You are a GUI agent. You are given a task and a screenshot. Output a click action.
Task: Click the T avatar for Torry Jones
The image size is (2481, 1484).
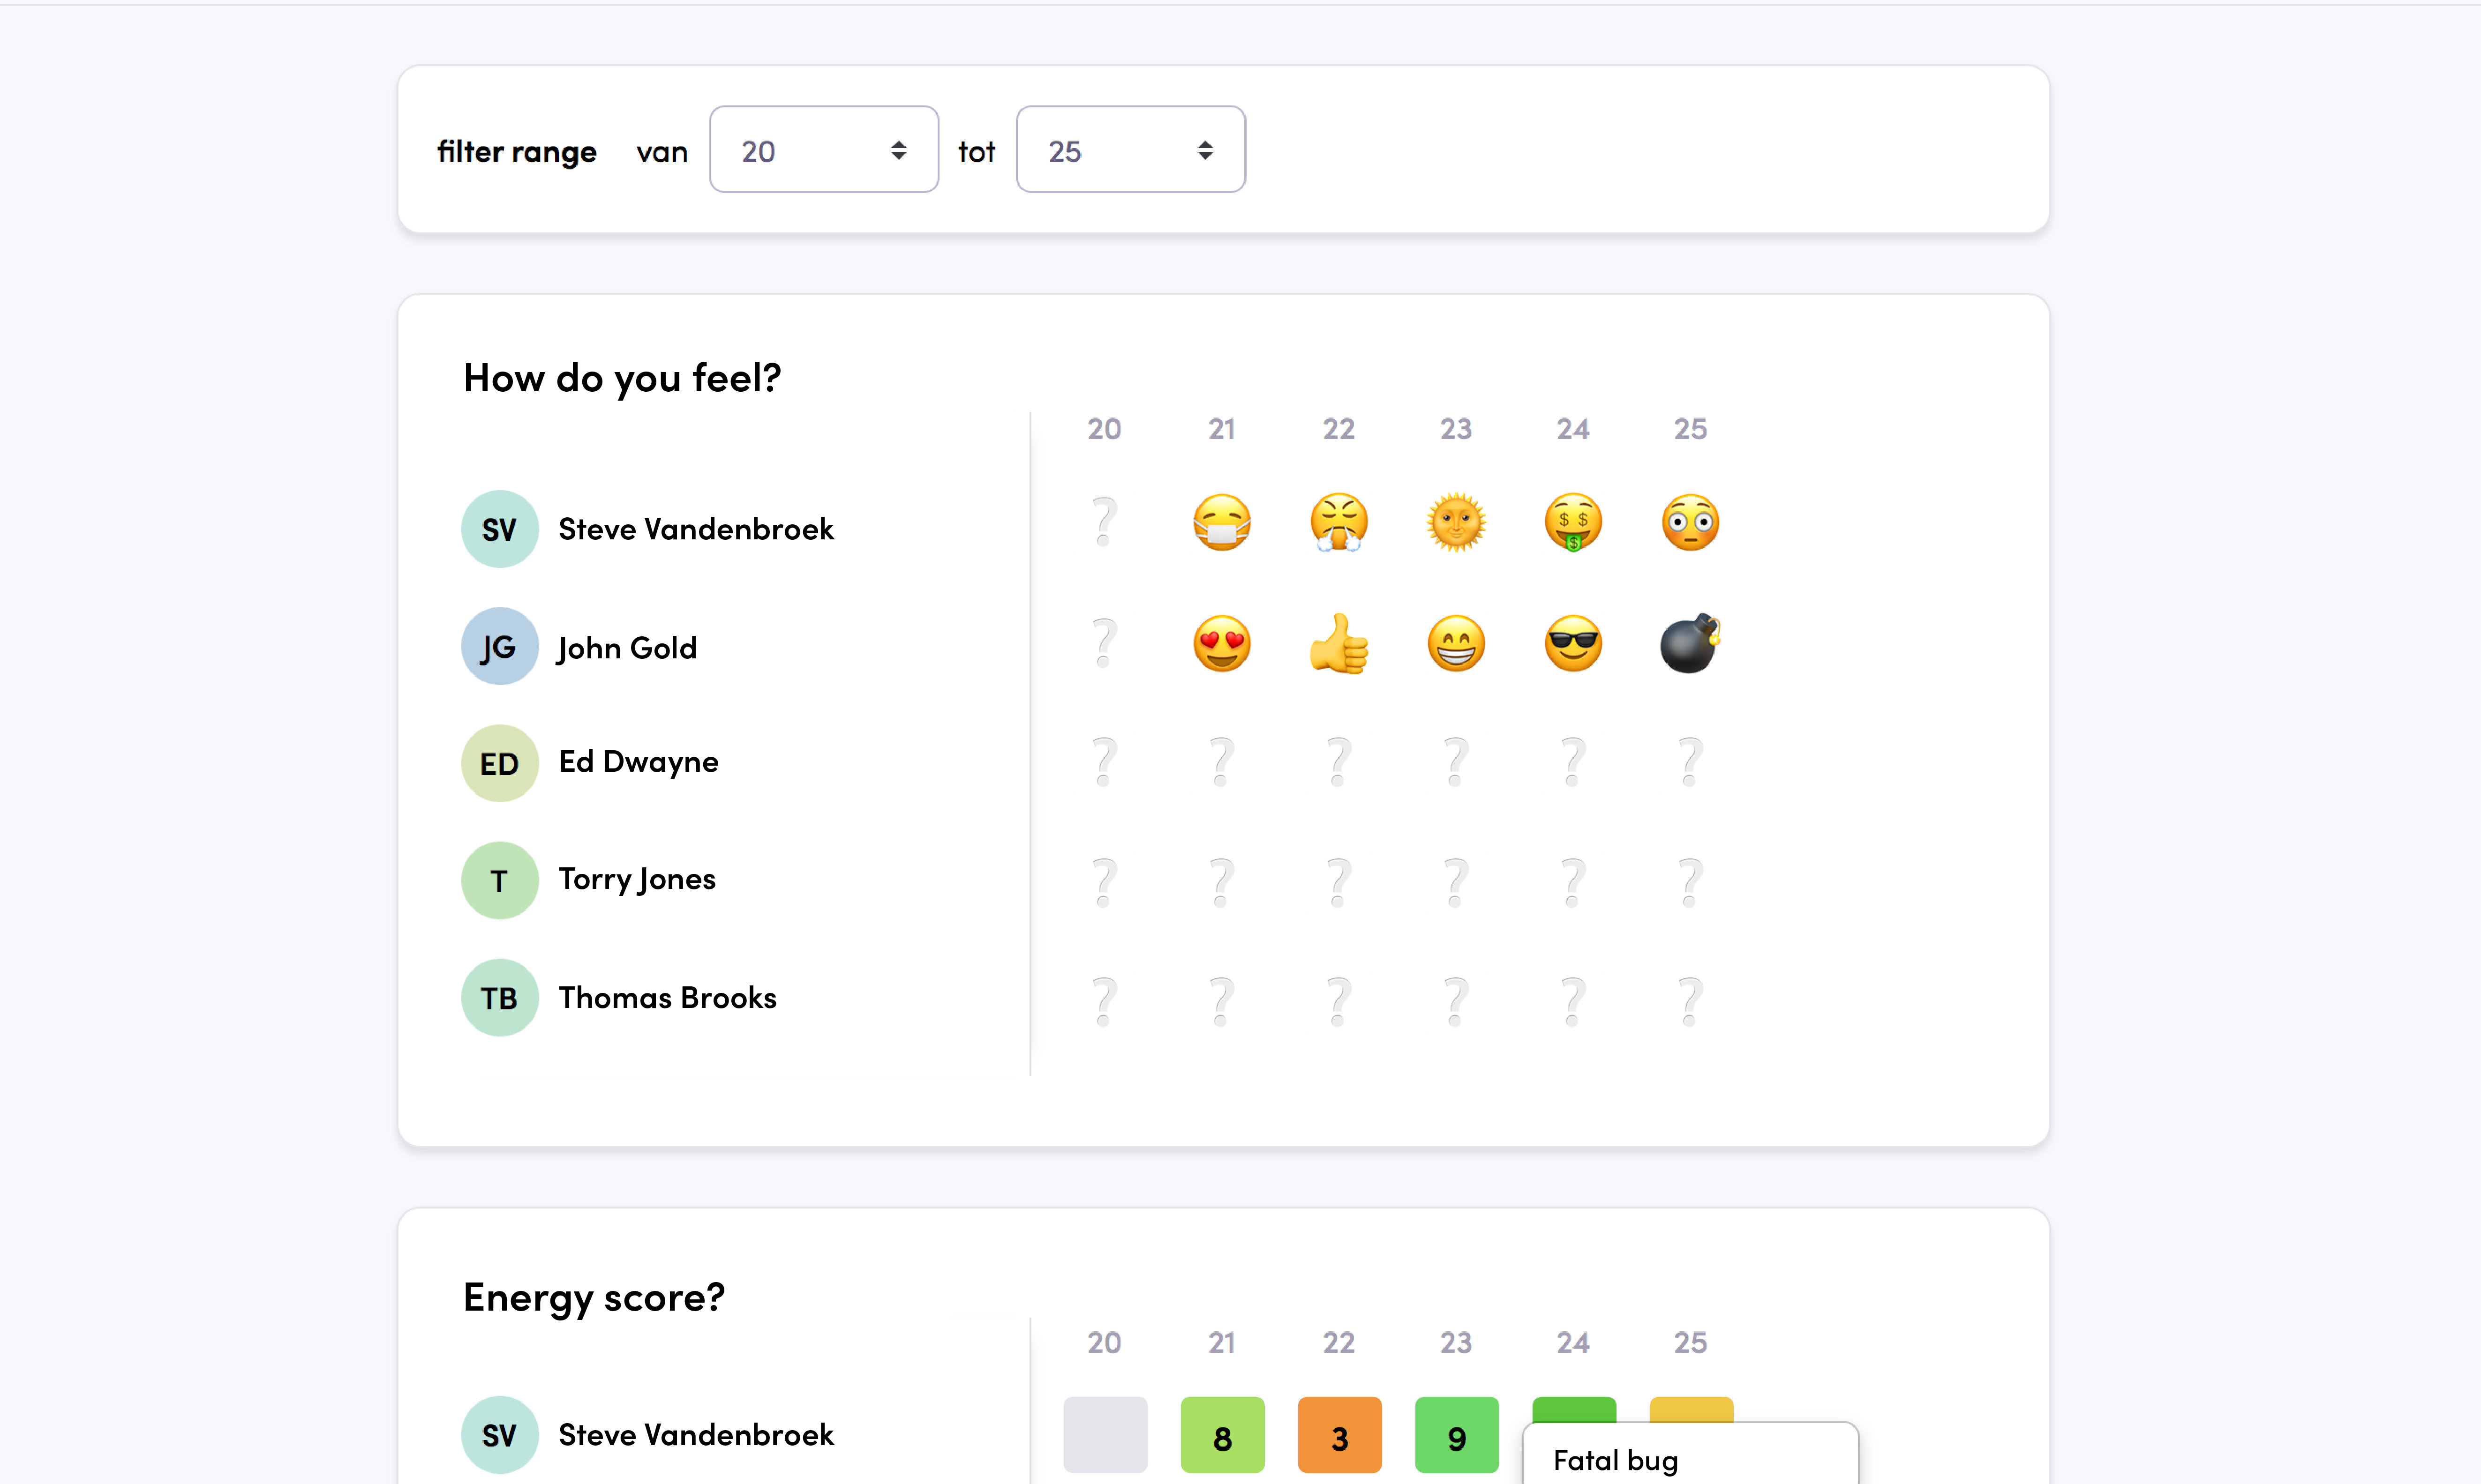499,880
